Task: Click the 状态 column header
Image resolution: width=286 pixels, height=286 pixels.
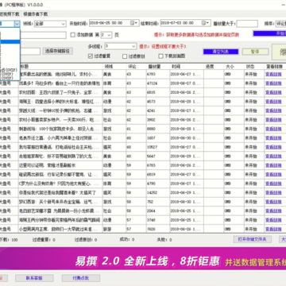Action: 254,67
